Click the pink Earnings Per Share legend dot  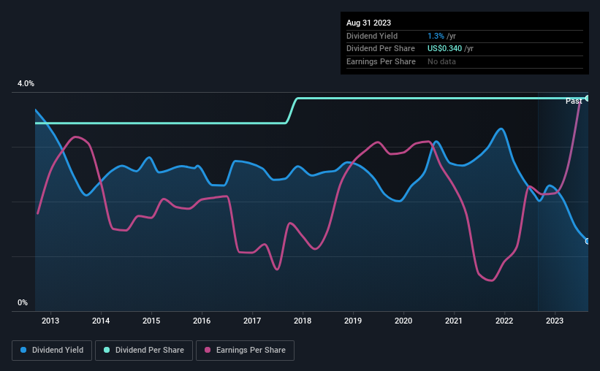click(x=208, y=350)
